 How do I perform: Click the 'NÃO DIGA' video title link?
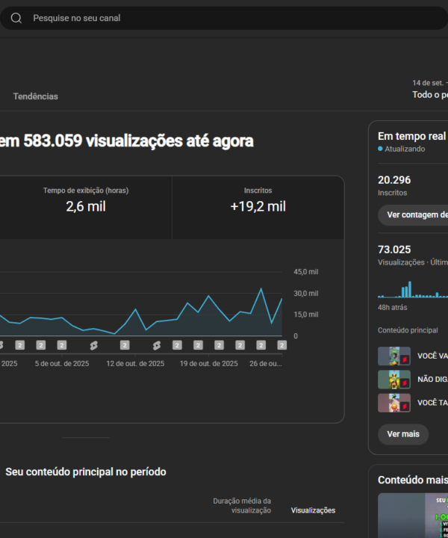point(432,380)
